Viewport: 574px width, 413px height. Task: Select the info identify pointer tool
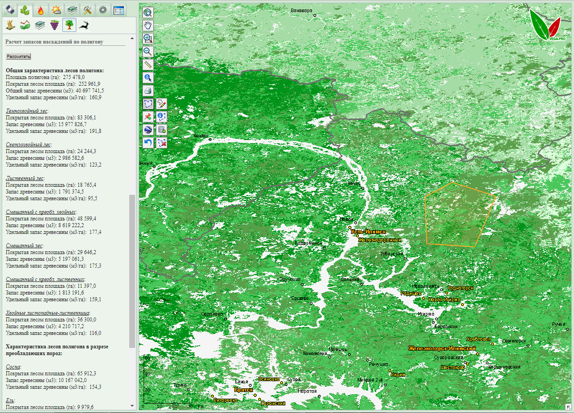[148, 78]
